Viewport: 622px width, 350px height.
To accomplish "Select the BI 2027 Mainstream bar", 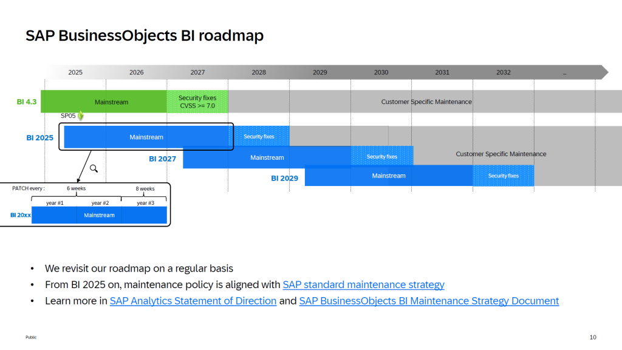I will [x=267, y=157].
